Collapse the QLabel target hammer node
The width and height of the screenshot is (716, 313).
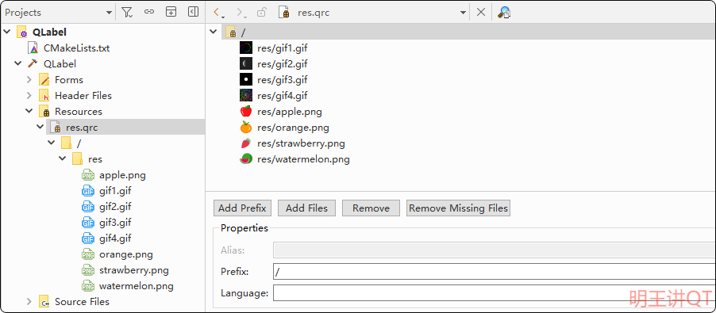(18, 63)
